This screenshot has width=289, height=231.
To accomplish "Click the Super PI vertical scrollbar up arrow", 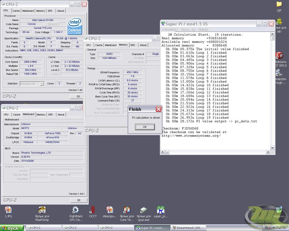I will (272, 34).
